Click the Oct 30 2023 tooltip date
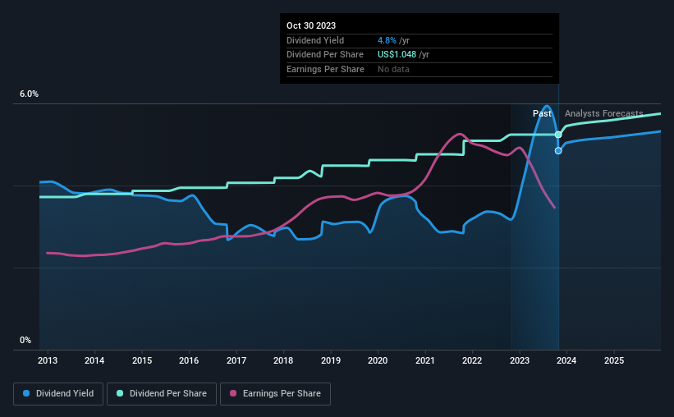The image size is (674, 417). (x=311, y=25)
